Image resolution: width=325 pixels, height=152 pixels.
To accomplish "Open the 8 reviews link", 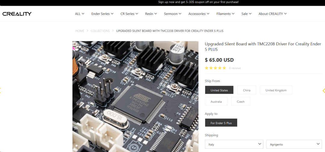I will (x=235, y=68).
